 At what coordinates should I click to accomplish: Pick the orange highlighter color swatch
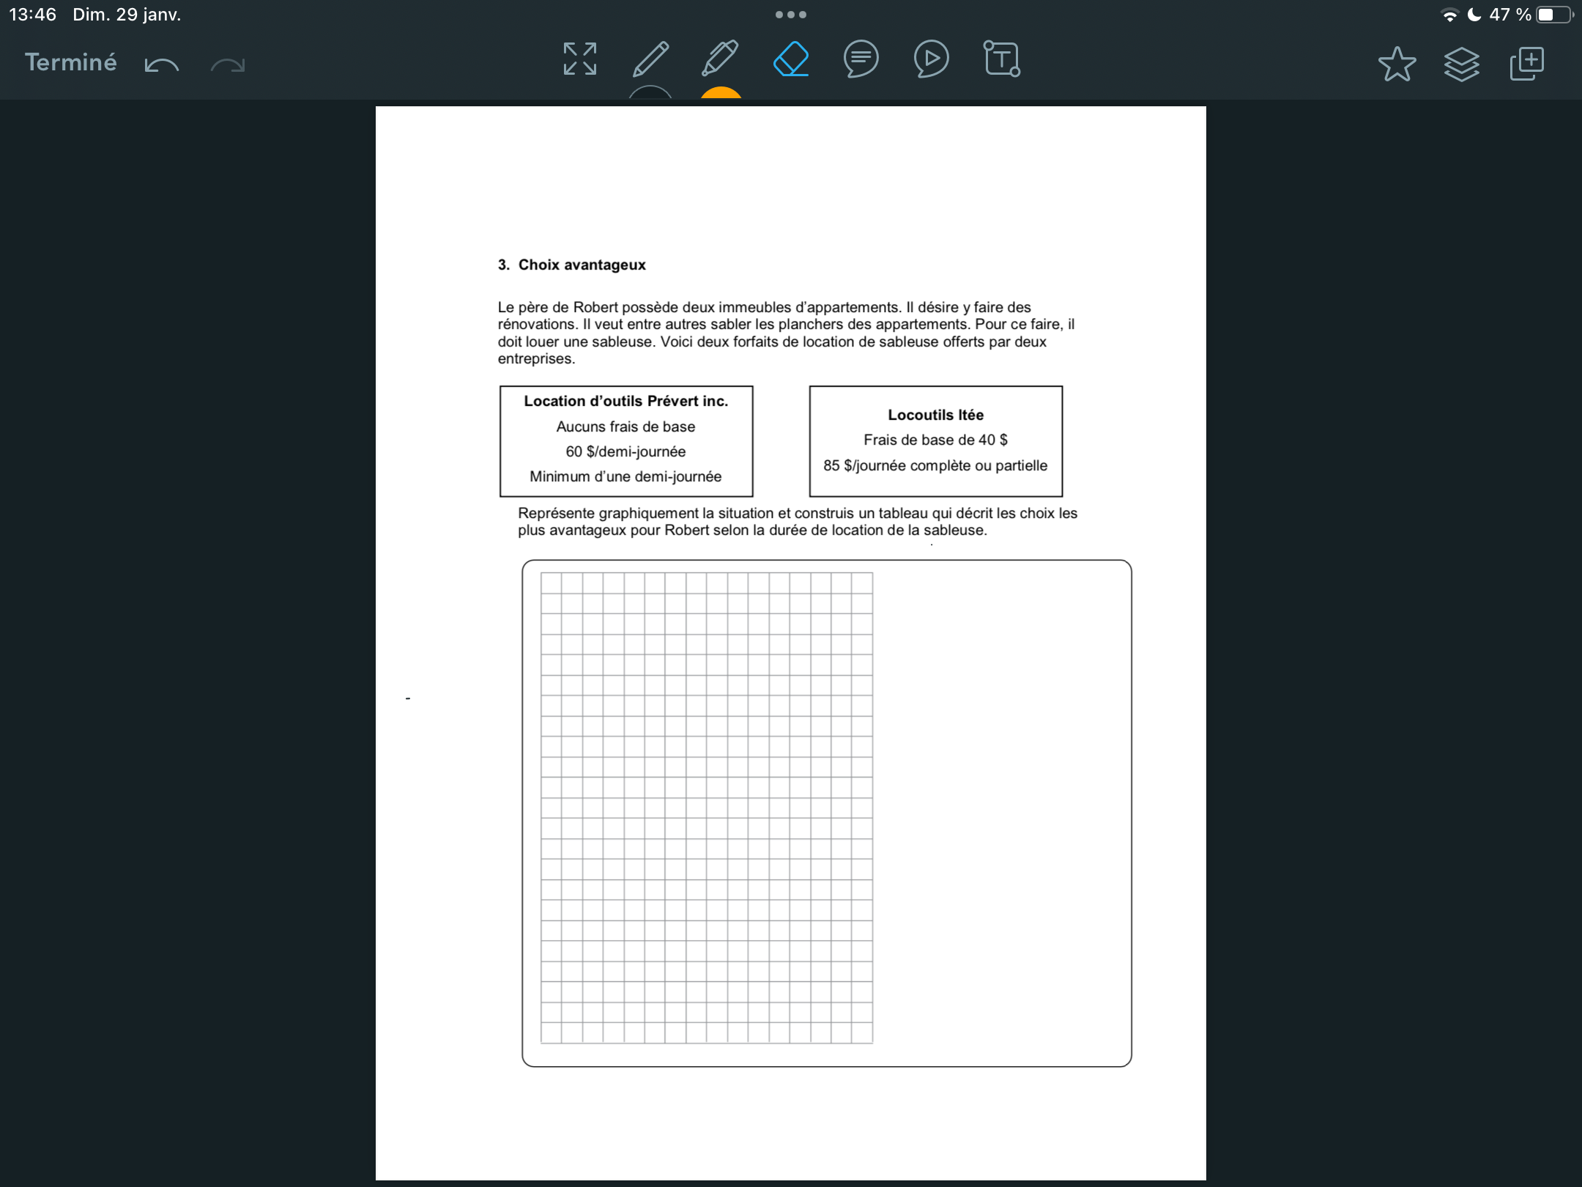coord(721,93)
